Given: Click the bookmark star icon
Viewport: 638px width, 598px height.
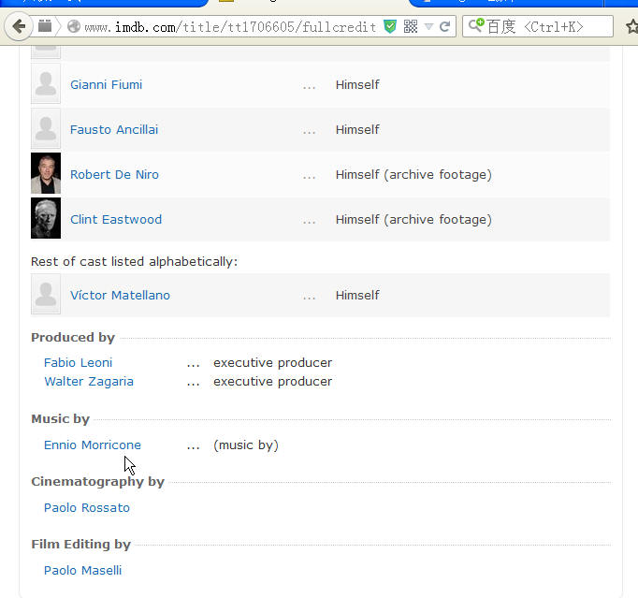Looking at the screenshot, I should coord(631,27).
